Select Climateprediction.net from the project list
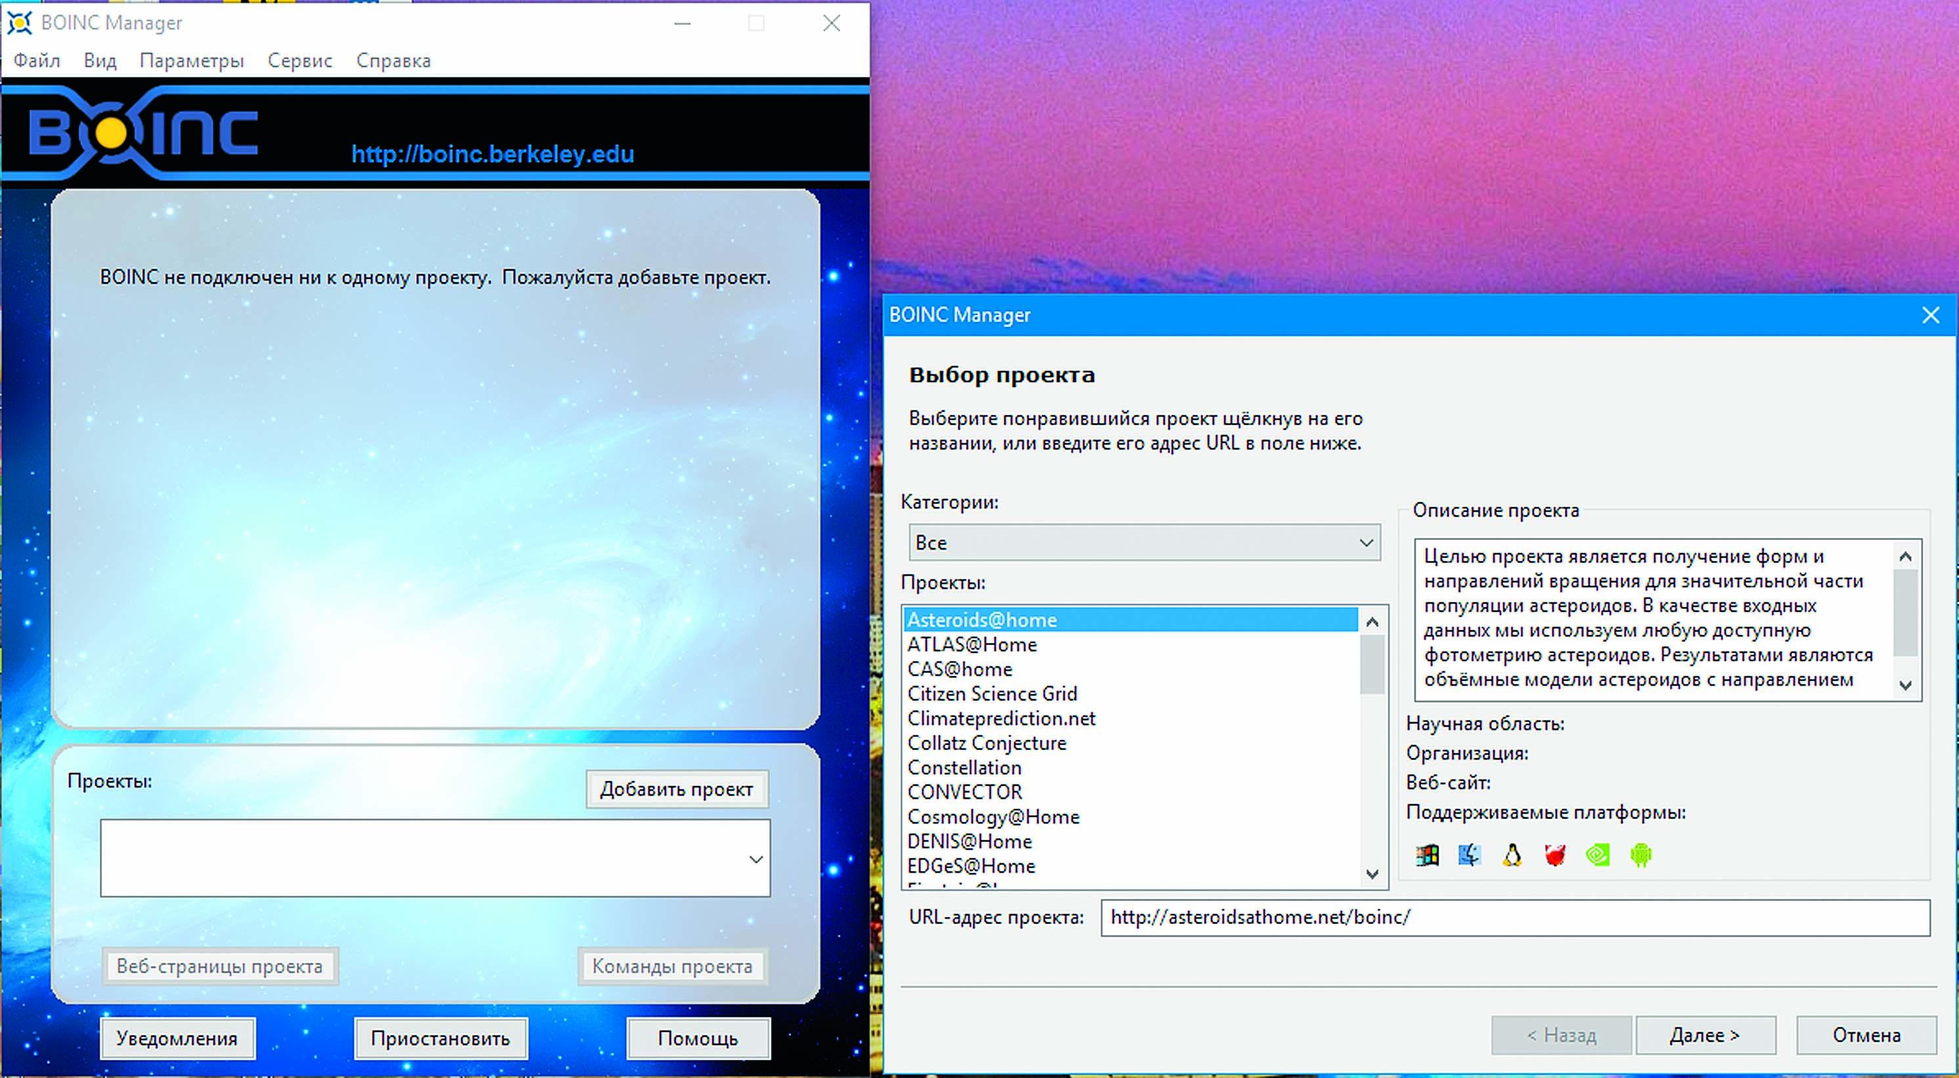This screenshot has width=1959, height=1078. tap(1001, 718)
